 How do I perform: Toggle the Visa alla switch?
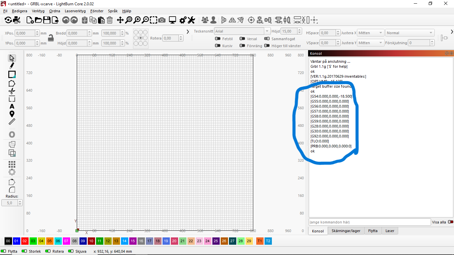pos(450,222)
